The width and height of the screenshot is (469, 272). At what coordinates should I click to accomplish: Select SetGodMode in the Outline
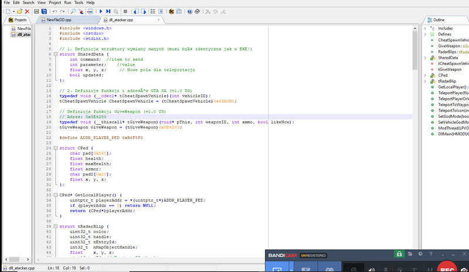tap(453, 117)
